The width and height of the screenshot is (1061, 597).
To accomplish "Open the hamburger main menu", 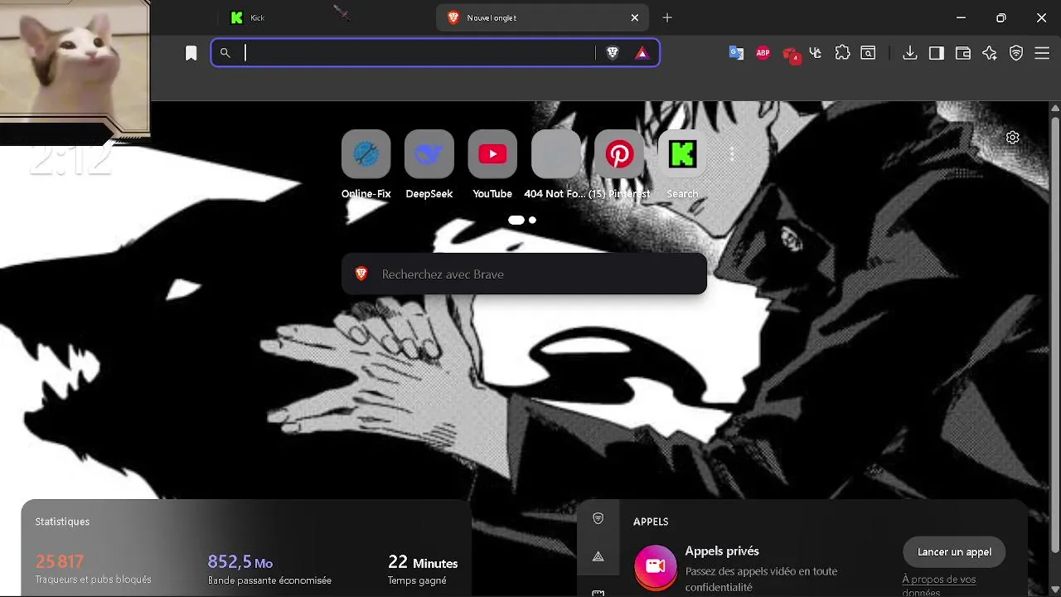I will point(1043,53).
